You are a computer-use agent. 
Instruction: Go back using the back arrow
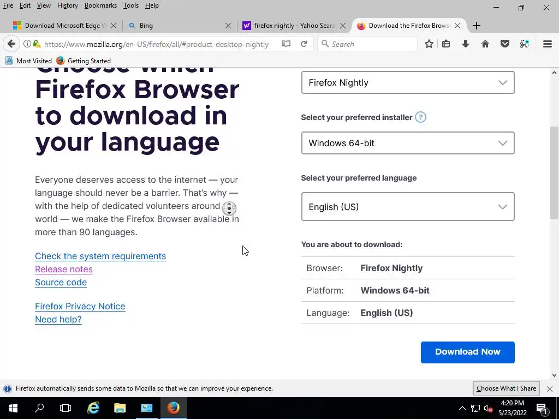pyautogui.click(x=11, y=44)
